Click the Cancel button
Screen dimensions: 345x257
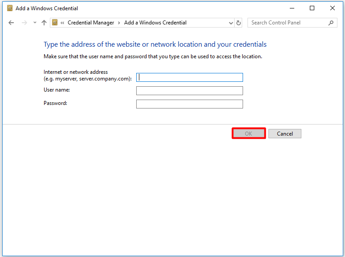pos(285,133)
